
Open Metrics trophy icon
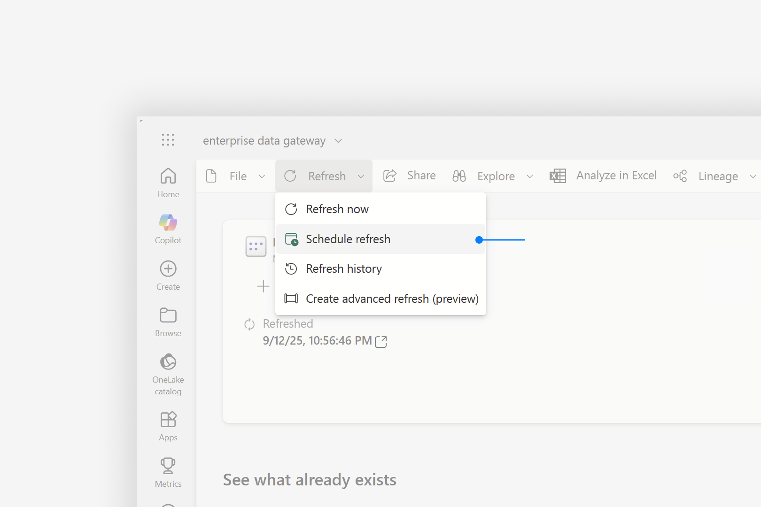(168, 466)
